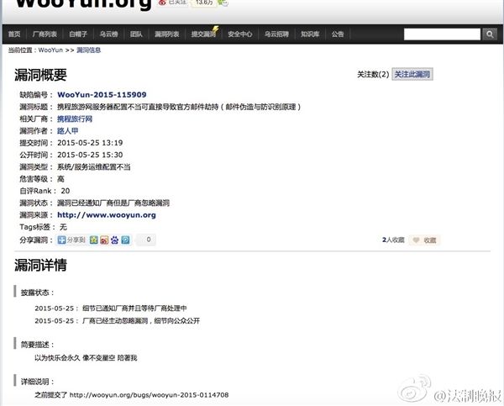The image size is (504, 406).
Task: Open the 提交漏洞 menu item
Action: pos(203,34)
